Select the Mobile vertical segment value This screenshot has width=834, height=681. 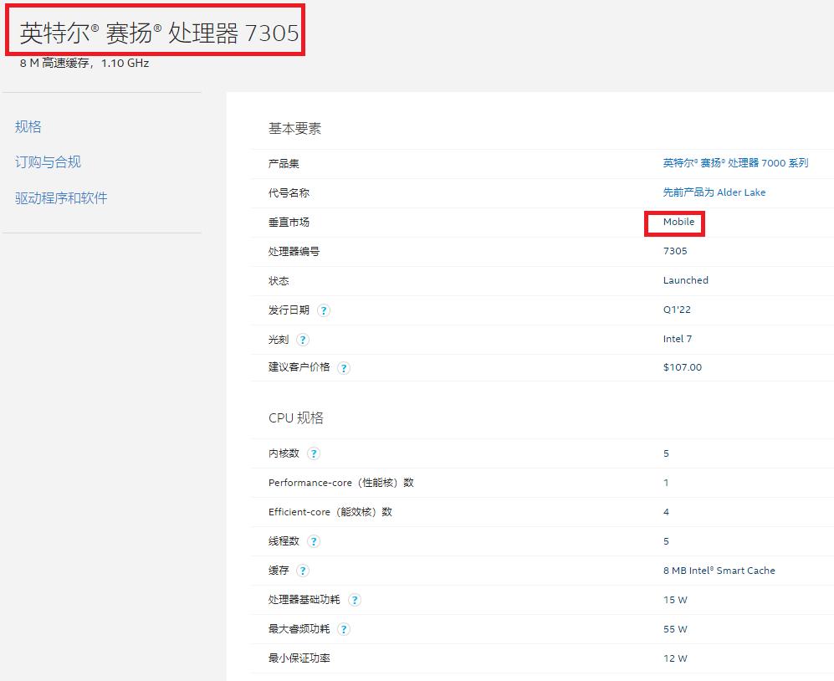pyautogui.click(x=679, y=223)
